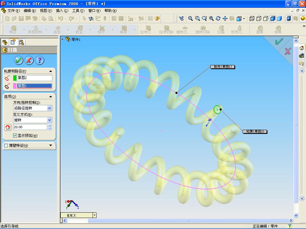
Task: Click the selection filter toggle icon
Action: click(91, 18)
